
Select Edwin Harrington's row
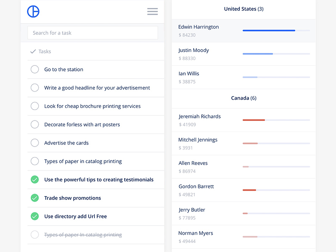pos(199,27)
